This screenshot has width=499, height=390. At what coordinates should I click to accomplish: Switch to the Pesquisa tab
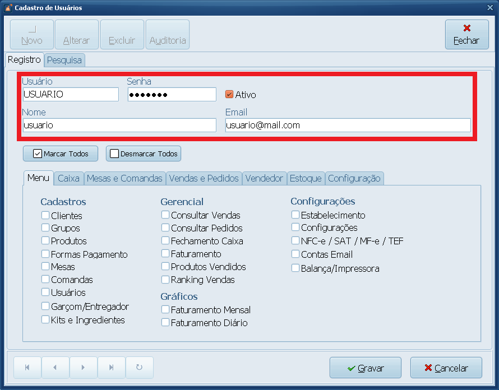64,60
